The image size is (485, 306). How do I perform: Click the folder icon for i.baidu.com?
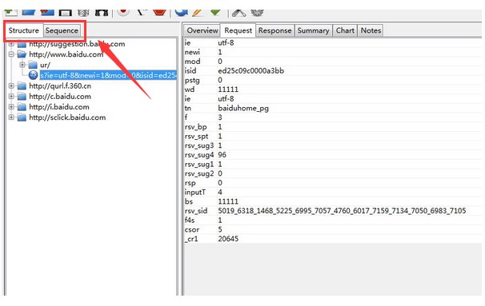(22, 107)
